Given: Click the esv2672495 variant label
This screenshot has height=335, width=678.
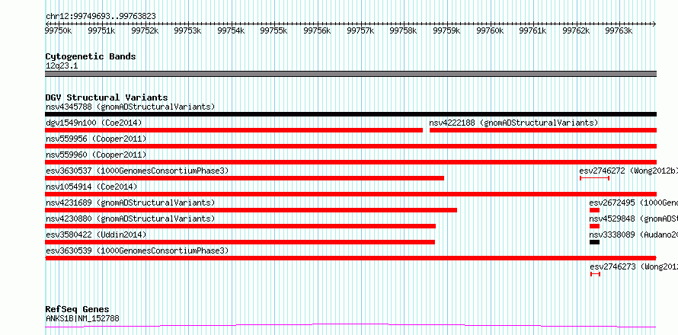Looking at the screenshot, I should (x=634, y=203).
